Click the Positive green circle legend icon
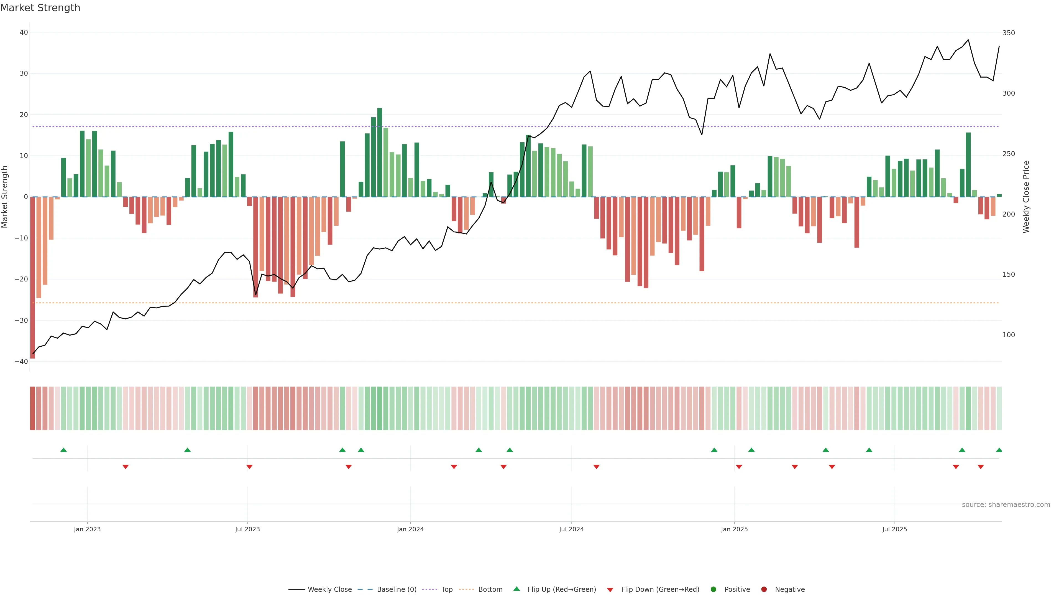The height and width of the screenshot is (599, 1064). click(x=713, y=590)
